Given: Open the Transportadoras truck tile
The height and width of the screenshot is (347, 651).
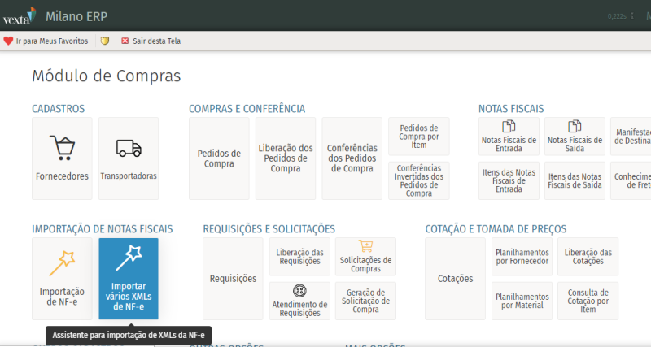Looking at the screenshot, I should (x=129, y=158).
